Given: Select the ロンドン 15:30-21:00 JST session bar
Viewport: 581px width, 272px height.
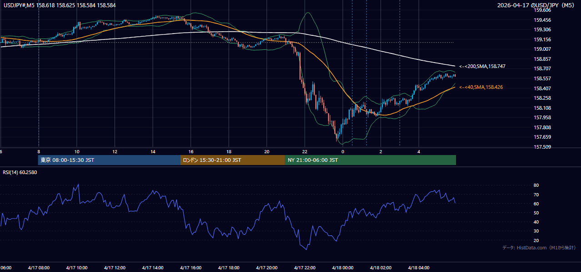Looking at the screenshot, I should (x=233, y=160).
